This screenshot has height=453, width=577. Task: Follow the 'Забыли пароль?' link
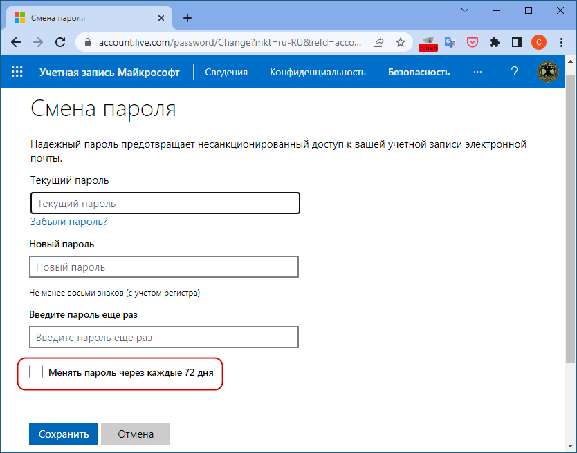tap(68, 222)
